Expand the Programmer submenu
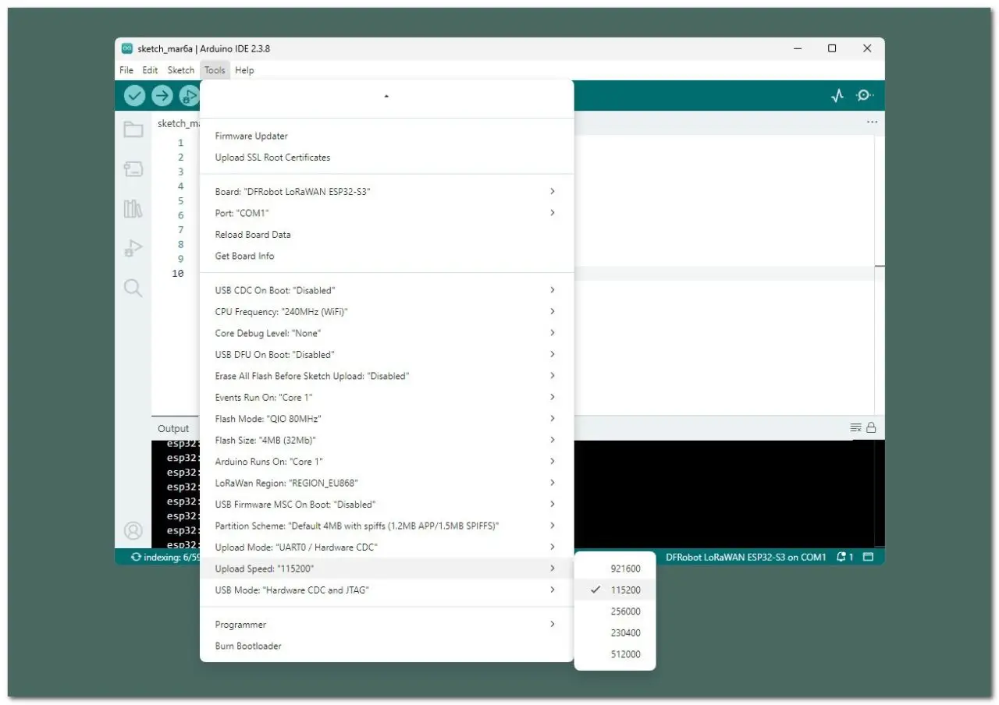The width and height of the screenshot is (999, 705). click(387, 625)
